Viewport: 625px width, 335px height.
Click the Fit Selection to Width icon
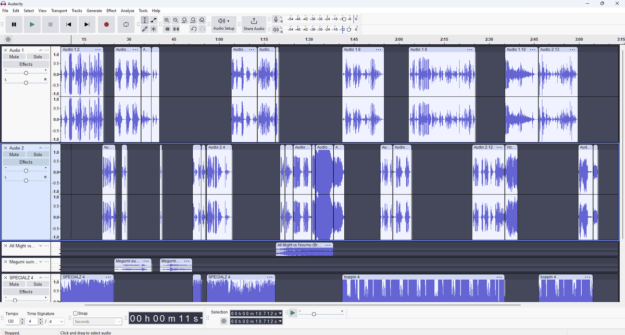coord(184,20)
